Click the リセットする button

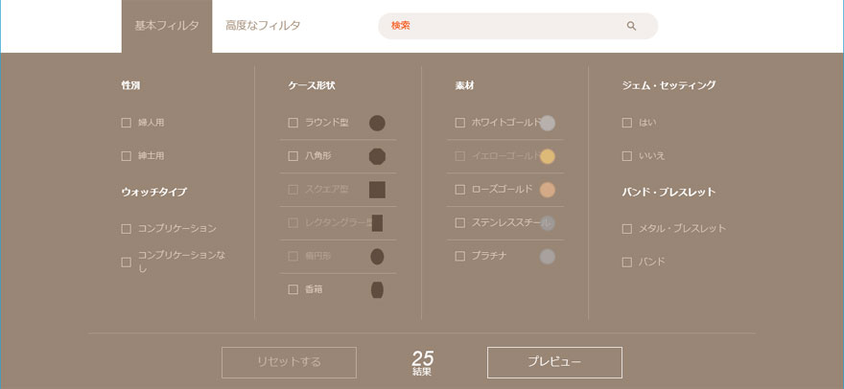(x=289, y=362)
